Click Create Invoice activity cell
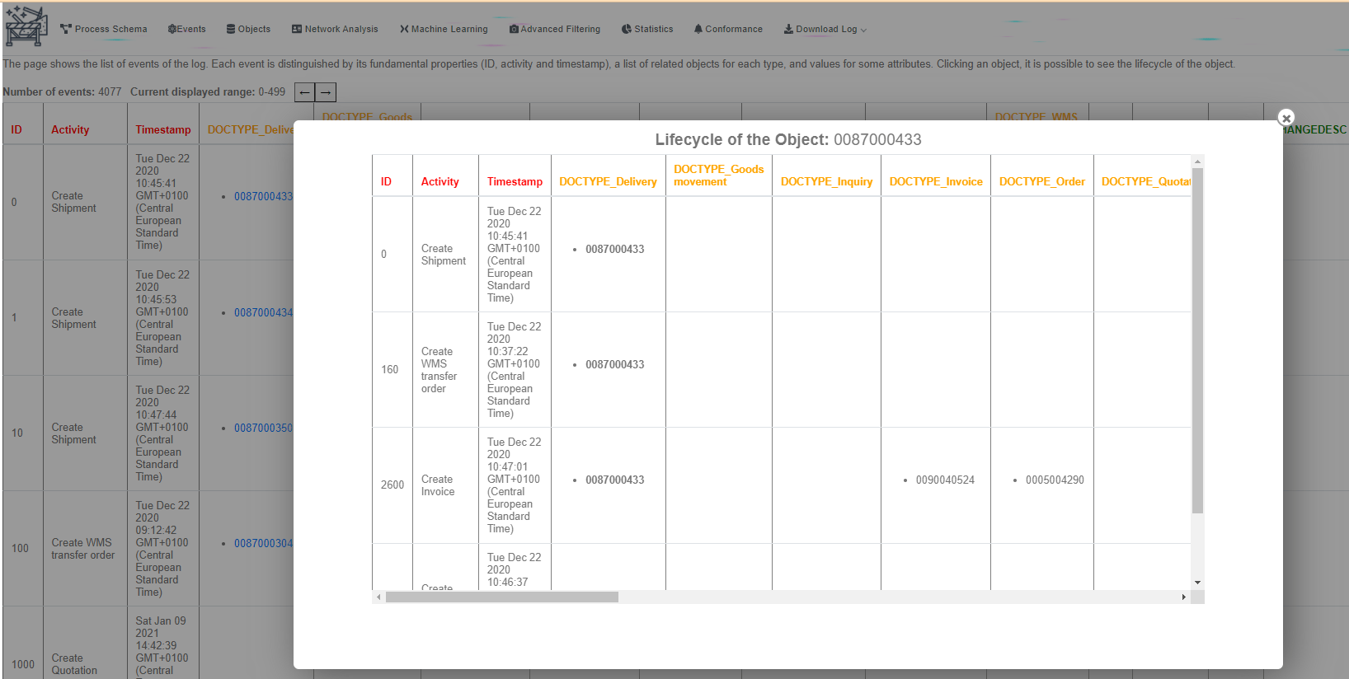This screenshot has width=1349, height=679. tap(438, 485)
